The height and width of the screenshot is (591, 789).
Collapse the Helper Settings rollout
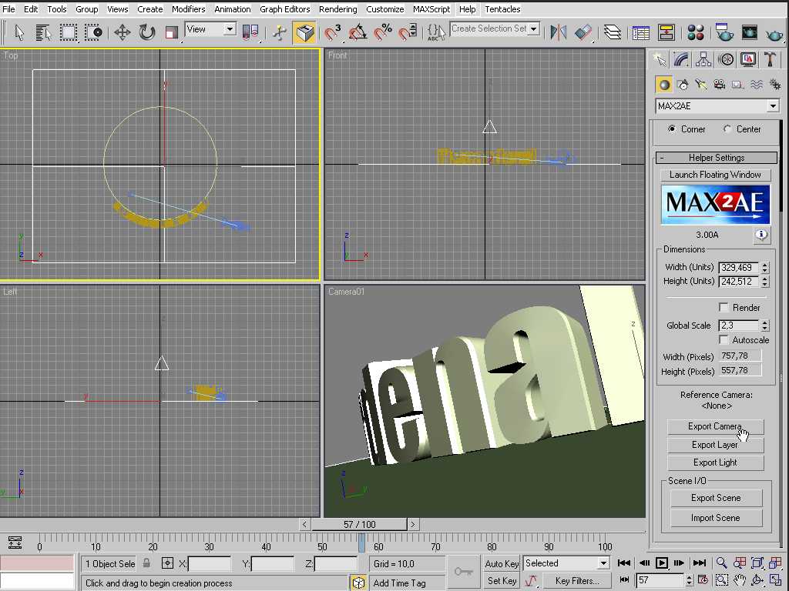716,158
